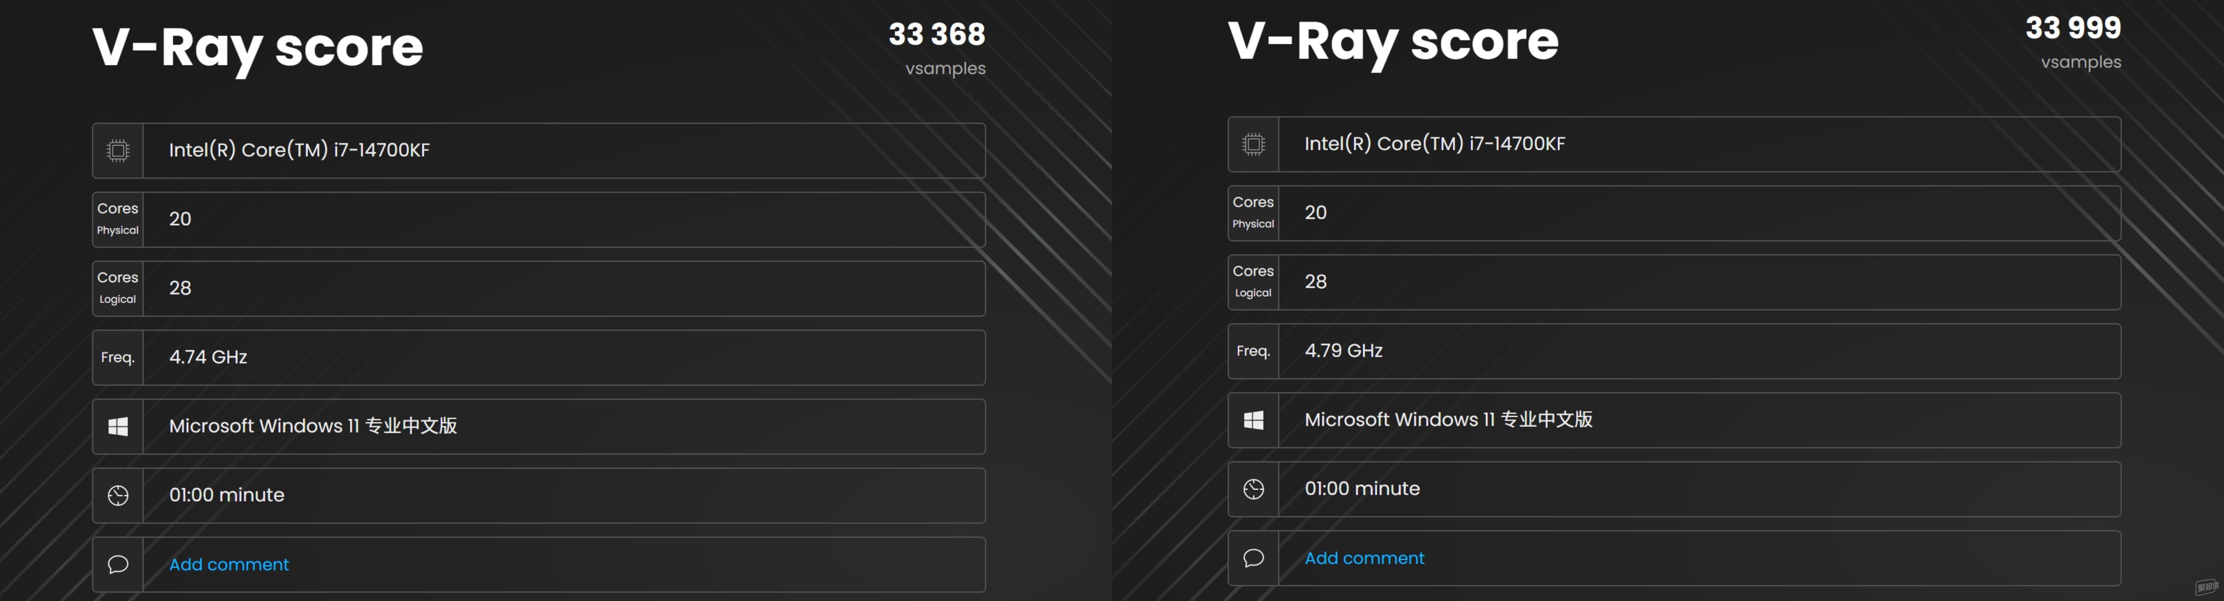The height and width of the screenshot is (601, 2224).
Task: Click the clock icon in left panel
Action: (118, 495)
